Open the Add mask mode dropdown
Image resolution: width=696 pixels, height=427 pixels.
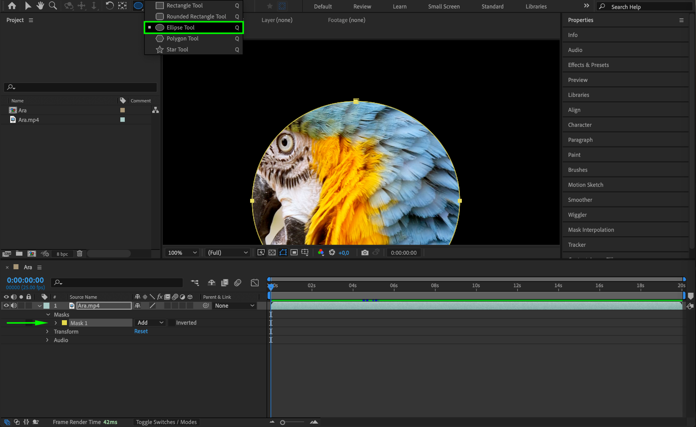point(150,323)
